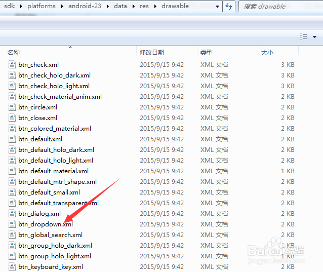Image resolution: width=323 pixels, height=272 pixels.
Task: Click the btn_default_holo_light.xml file icon
Action: pyautogui.click(x=12, y=161)
